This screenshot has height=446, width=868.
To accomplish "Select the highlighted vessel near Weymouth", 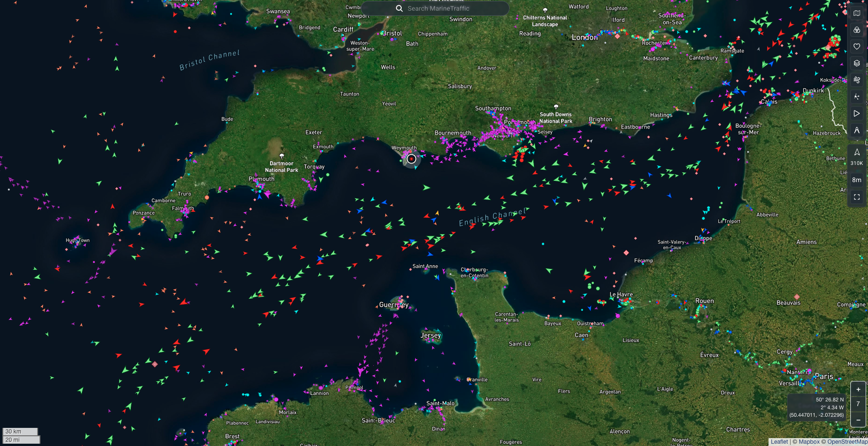I will pyautogui.click(x=411, y=159).
